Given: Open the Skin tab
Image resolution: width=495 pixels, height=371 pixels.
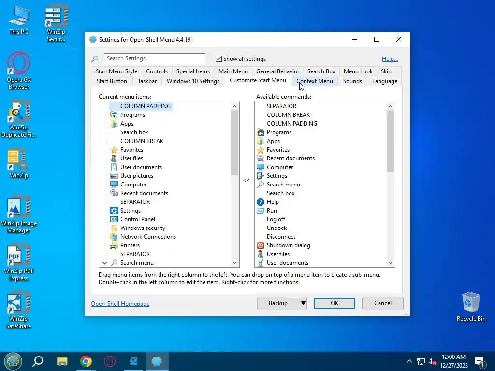Looking at the screenshot, I should [x=386, y=71].
